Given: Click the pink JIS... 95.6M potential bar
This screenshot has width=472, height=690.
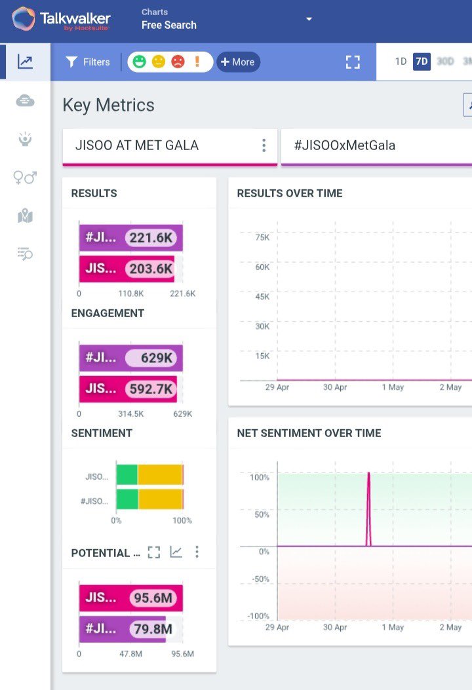Looking at the screenshot, I should [130, 598].
